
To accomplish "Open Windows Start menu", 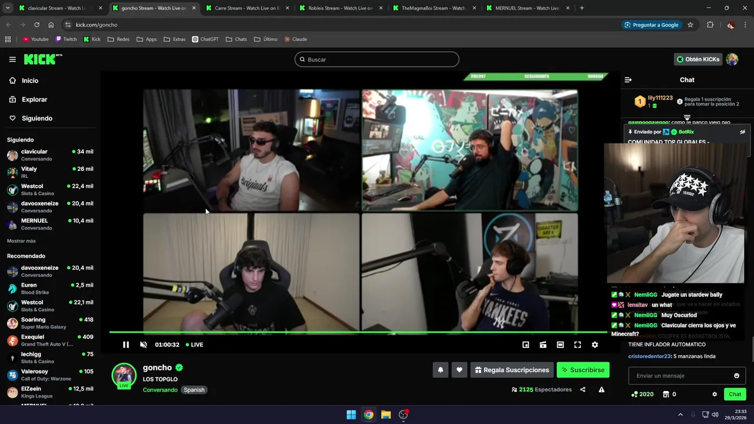I will (x=351, y=415).
